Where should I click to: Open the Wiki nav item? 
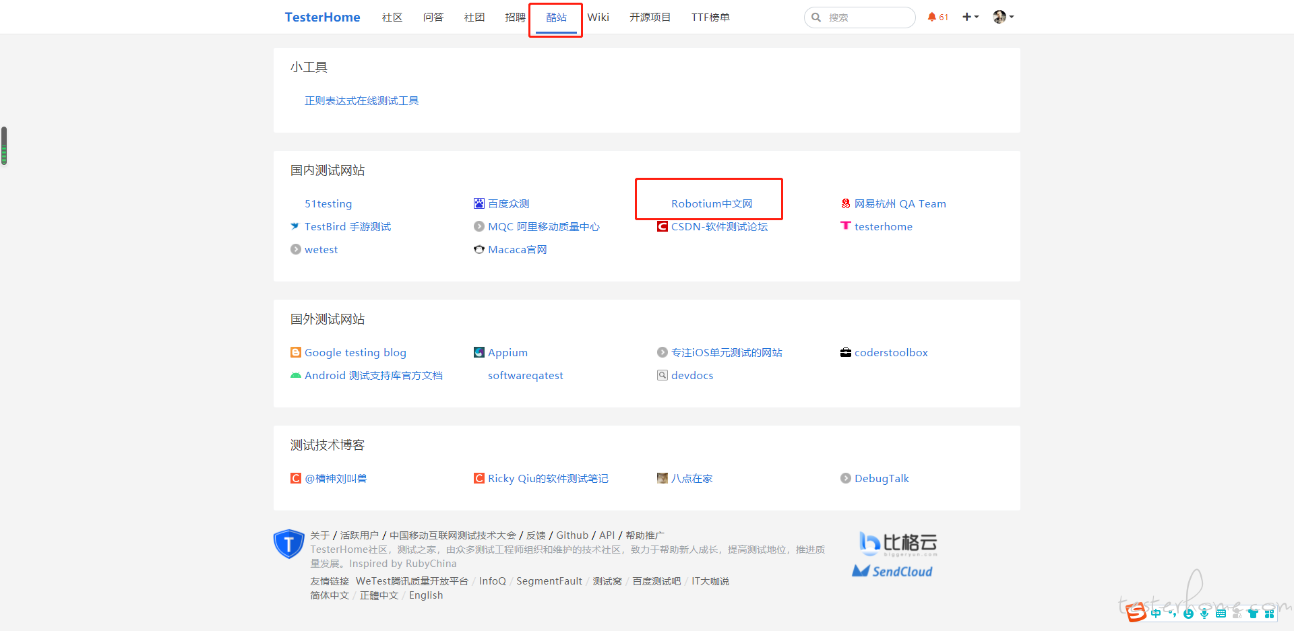pyautogui.click(x=598, y=17)
